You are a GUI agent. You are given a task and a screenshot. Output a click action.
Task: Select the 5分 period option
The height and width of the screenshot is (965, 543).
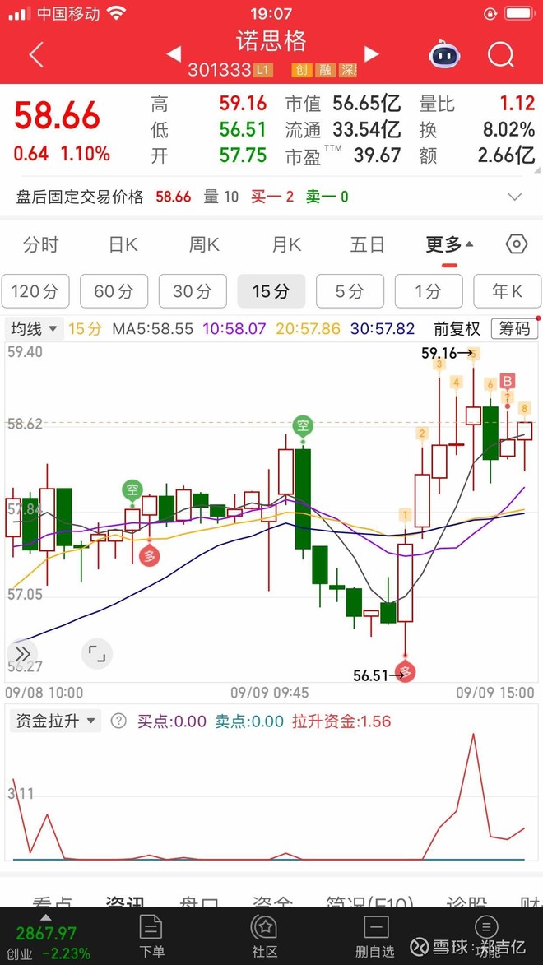350,291
